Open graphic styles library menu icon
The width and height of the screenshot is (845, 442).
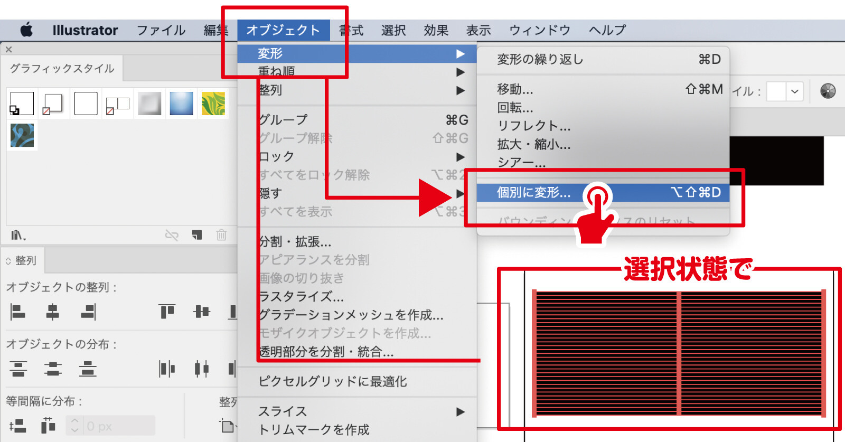tap(18, 235)
